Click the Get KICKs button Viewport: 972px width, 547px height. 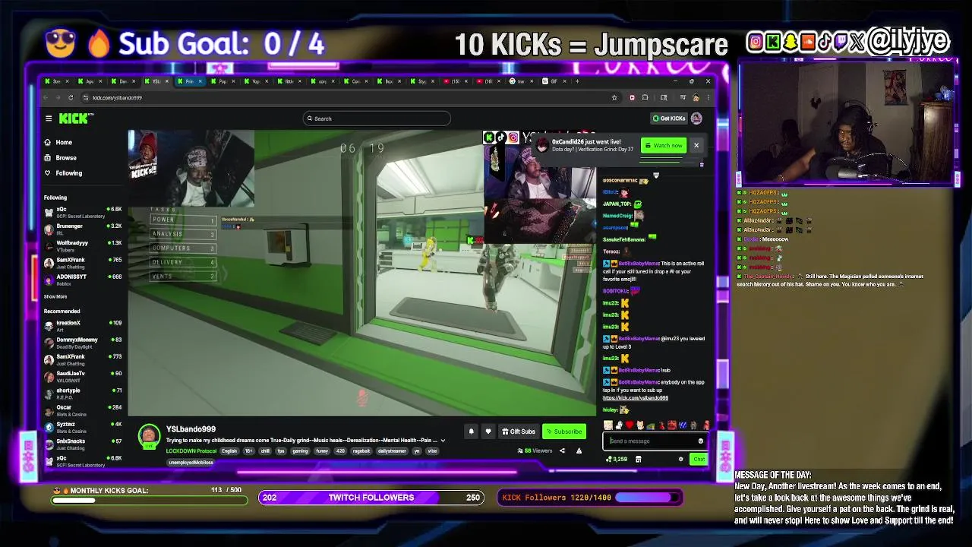coord(669,119)
